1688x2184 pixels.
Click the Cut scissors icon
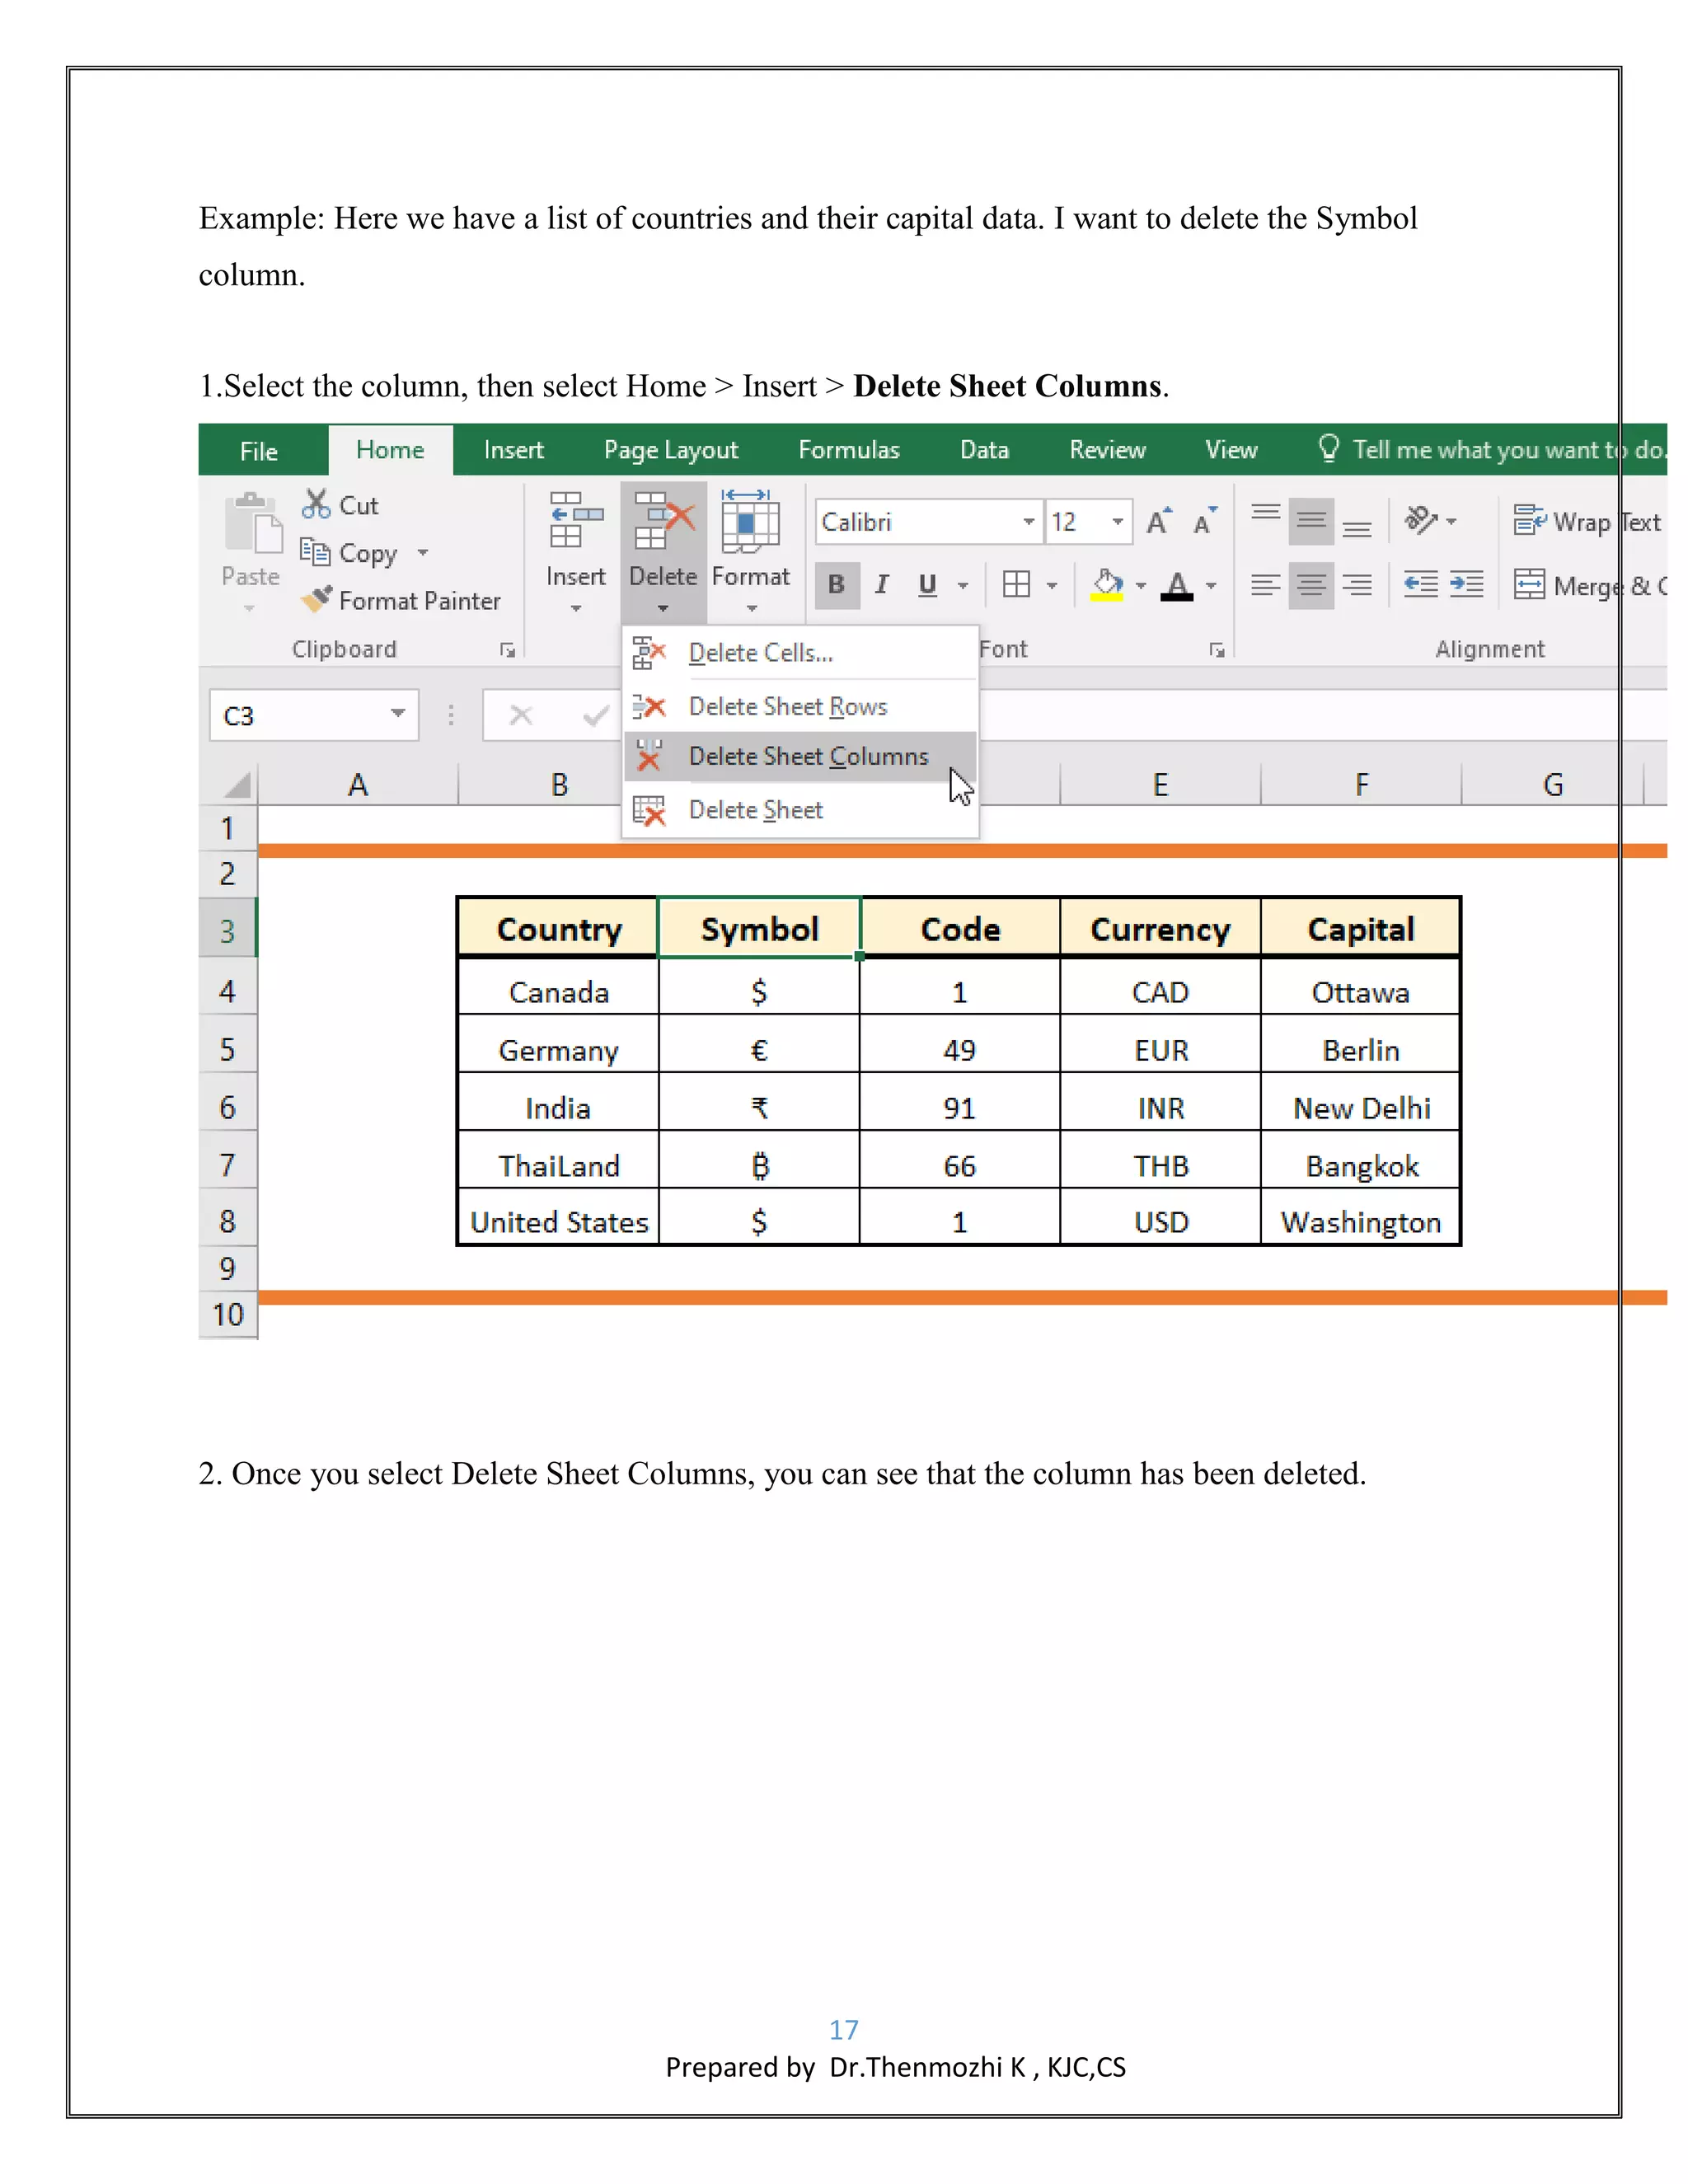(x=316, y=504)
